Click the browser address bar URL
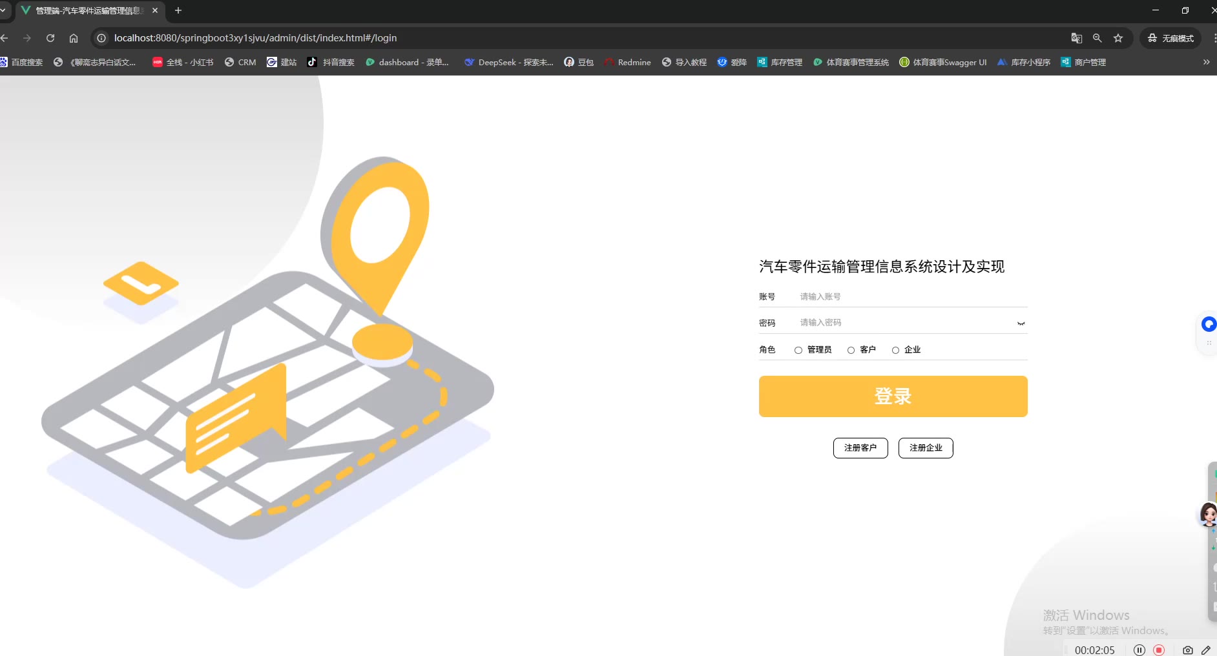 click(256, 38)
